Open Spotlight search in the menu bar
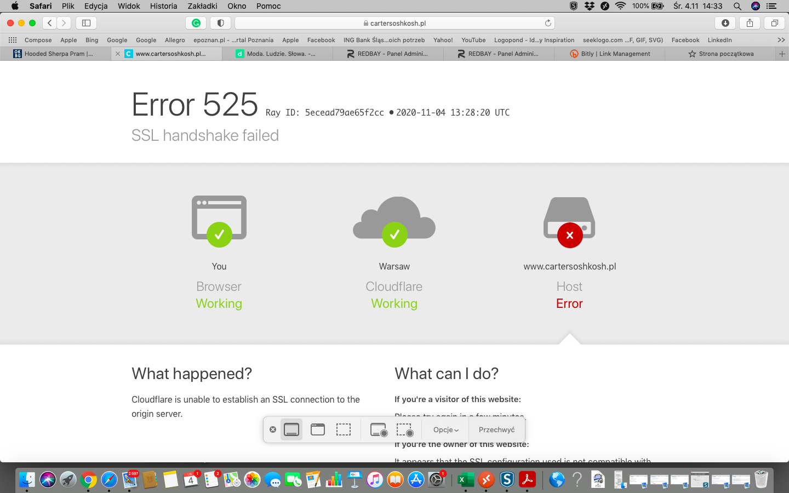The height and width of the screenshot is (493, 789). (737, 6)
